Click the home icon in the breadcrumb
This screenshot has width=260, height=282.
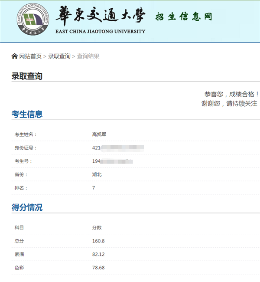pos(15,56)
